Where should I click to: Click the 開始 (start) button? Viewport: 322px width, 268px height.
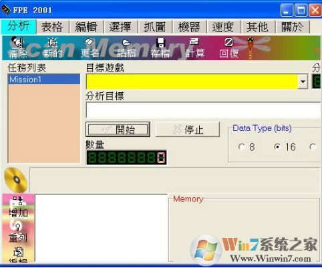point(118,129)
